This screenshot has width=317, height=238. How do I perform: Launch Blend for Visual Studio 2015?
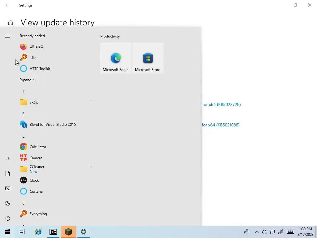click(x=56, y=125)
